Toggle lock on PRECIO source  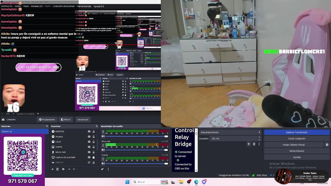coord(93,162)
